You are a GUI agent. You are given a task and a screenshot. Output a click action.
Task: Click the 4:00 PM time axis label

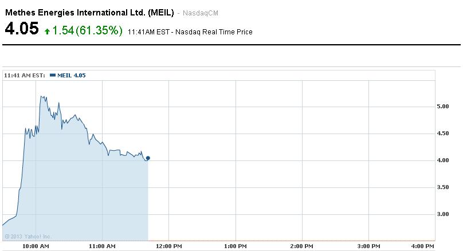click(423, 246)
